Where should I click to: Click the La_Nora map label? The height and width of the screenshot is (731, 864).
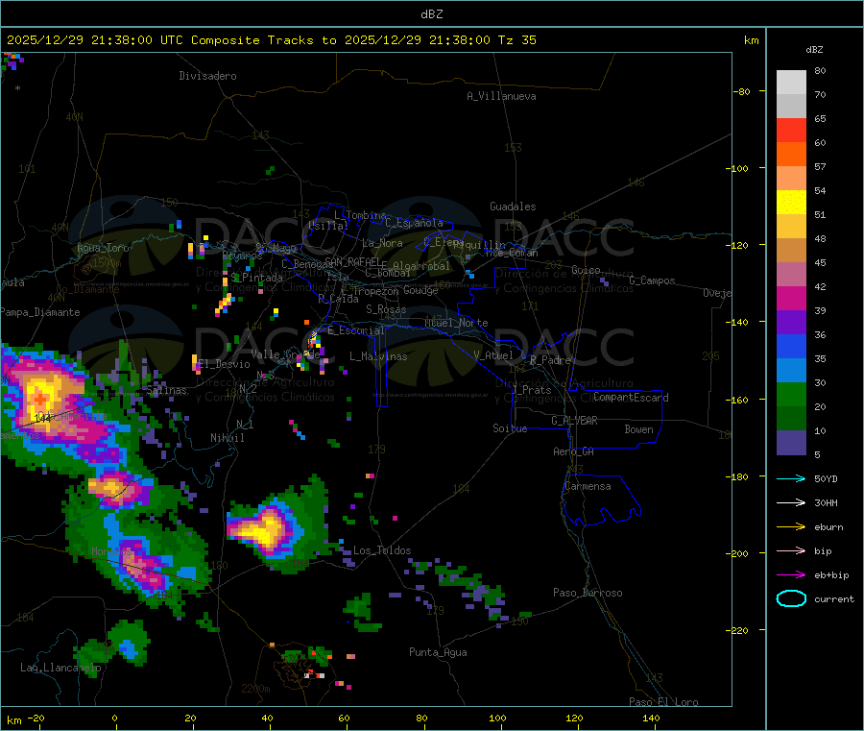click(382, 243)
